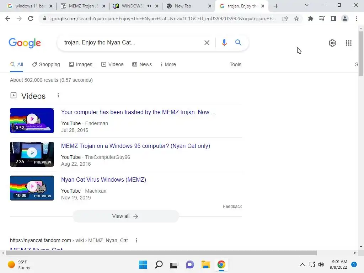Send Feedback on video results
The height and width of the screenshot is (273, 364).
coord(232,207)
